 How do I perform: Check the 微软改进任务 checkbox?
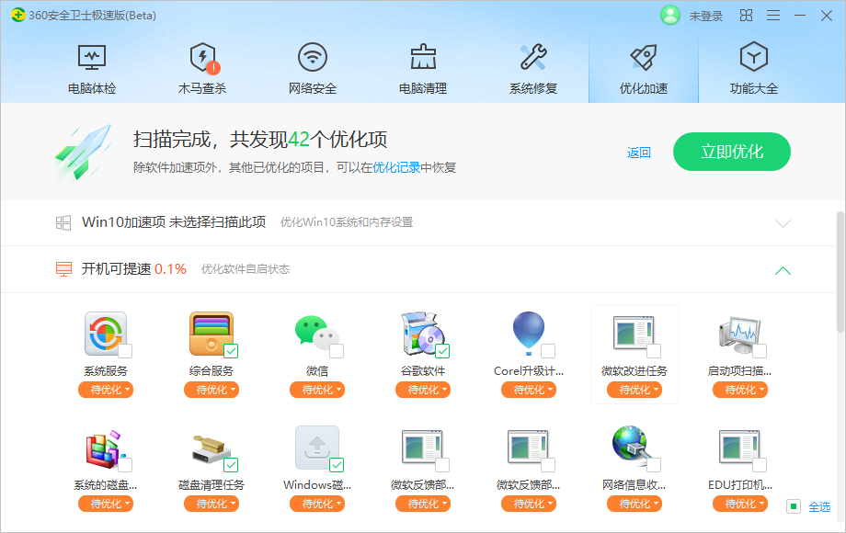click(x=654, y=351)
